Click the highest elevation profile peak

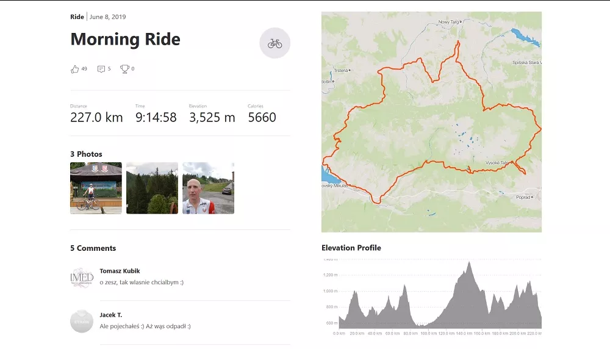[x=469, y=264]
